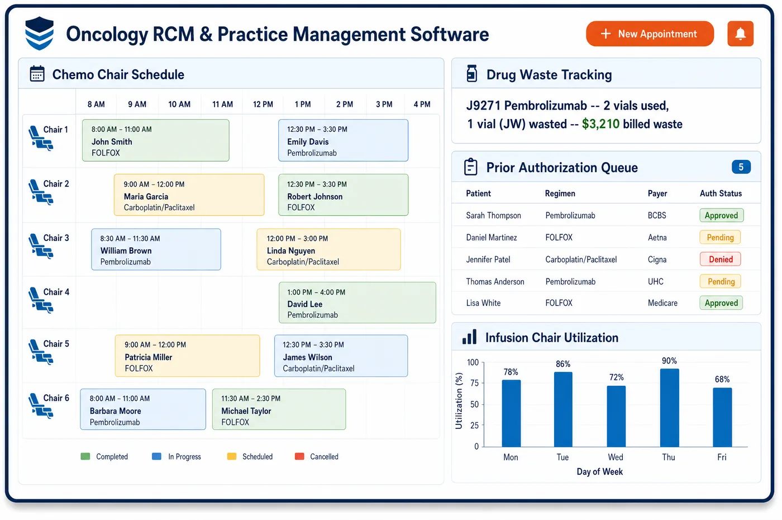Click the Payer column header
This screenshot has height=520, width=782.
tap(657, 193)
